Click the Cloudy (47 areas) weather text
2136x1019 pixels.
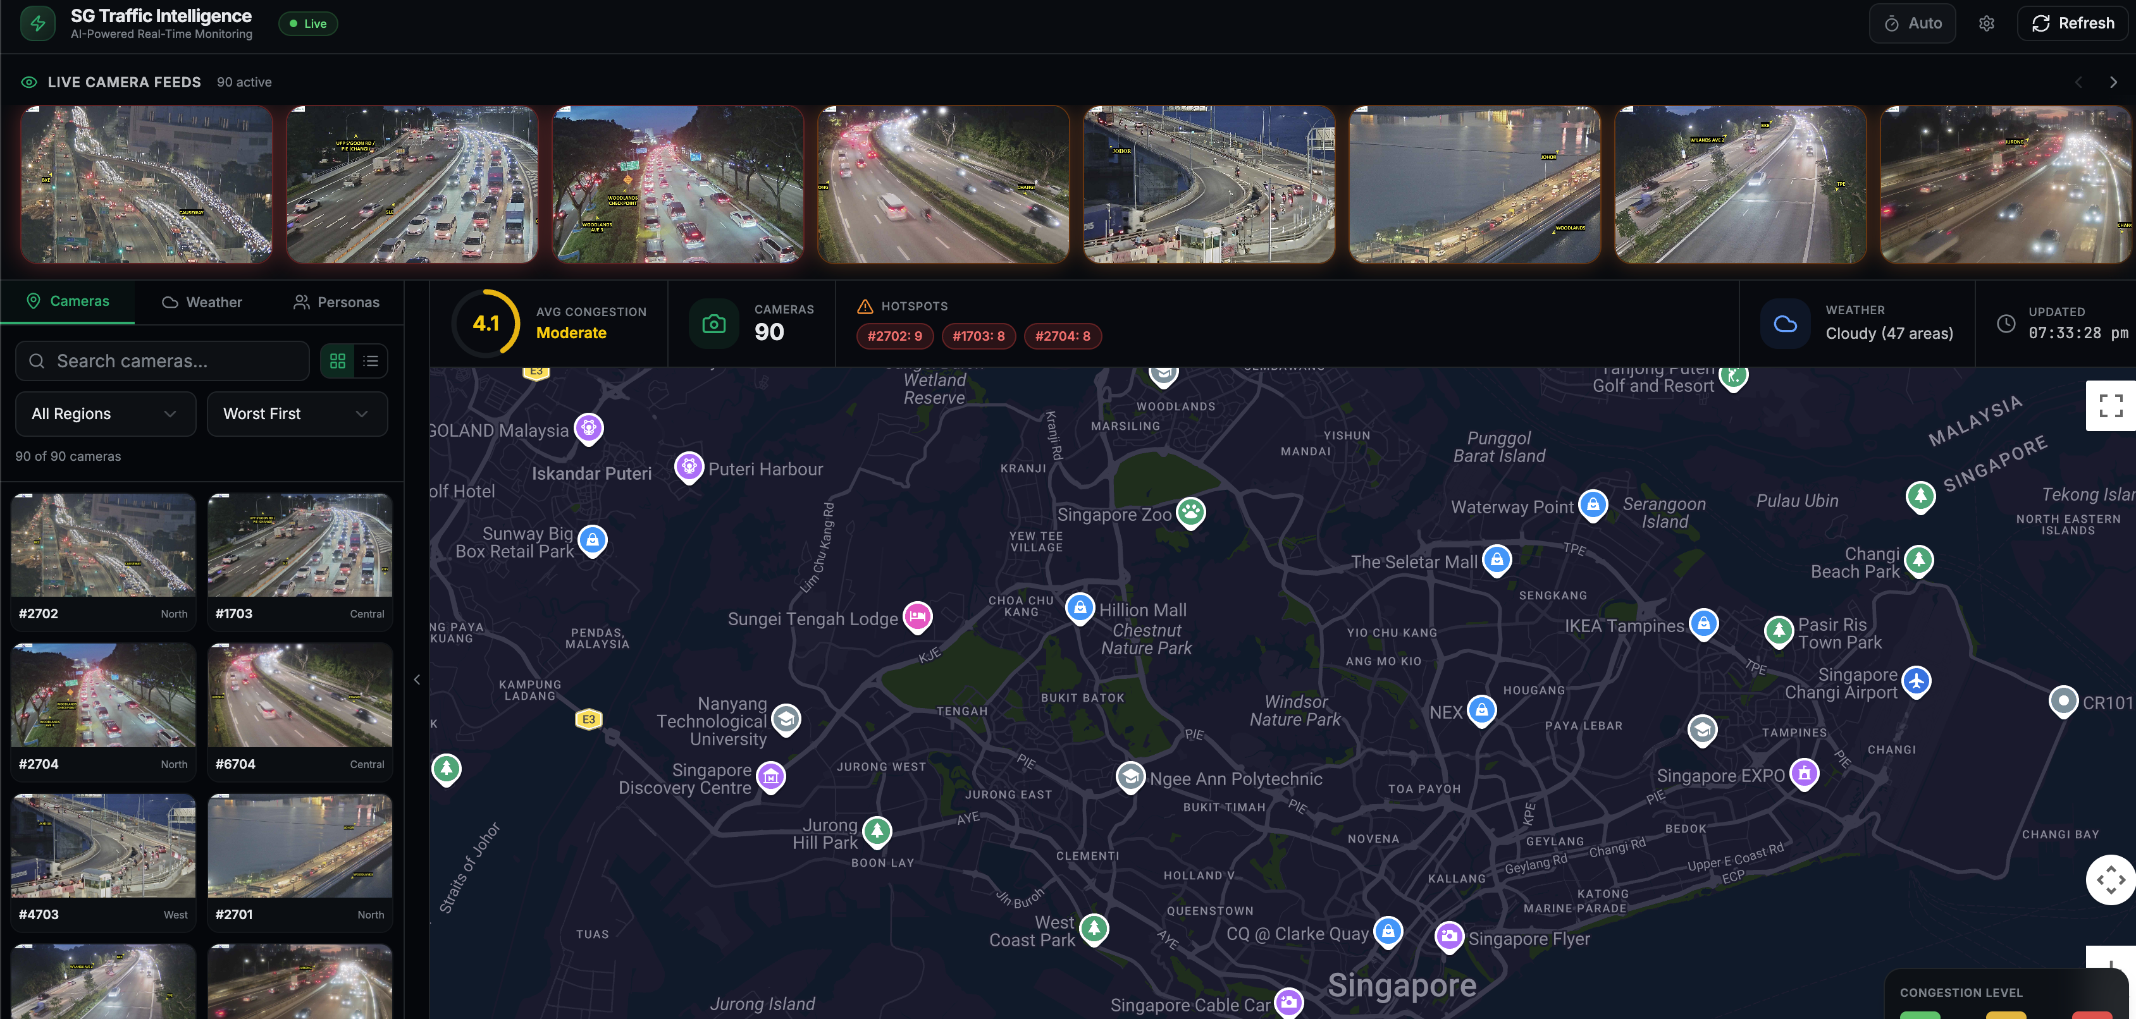pyautogui.click(x=1889, y=333)
